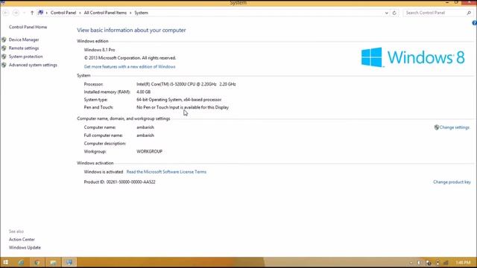The image size is (477, 268).
Task: Select the text Windows 8.1 Pro
Action: [99, 50]
